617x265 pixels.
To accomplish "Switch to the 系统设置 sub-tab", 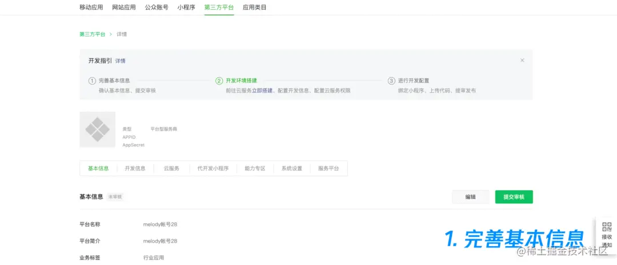I will [291, 169].
